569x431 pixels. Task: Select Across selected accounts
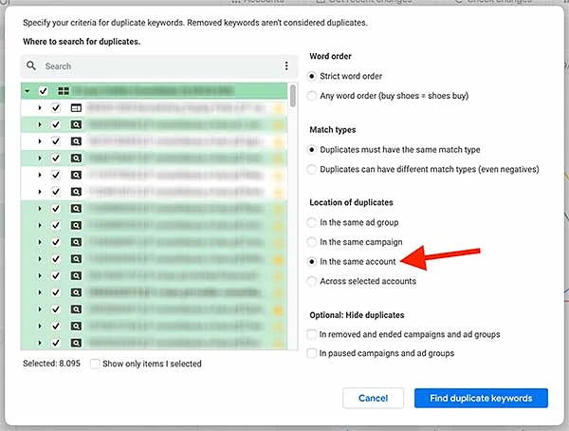tap(311, 281)
